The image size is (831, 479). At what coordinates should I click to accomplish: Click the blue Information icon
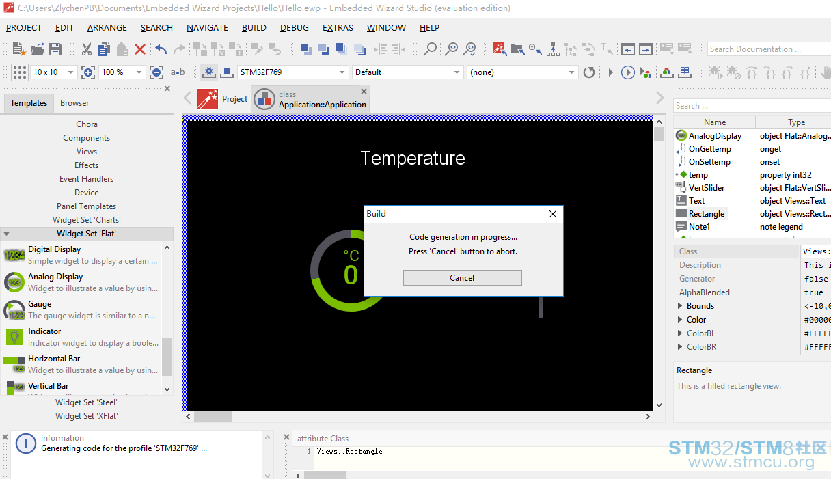[x=25, y=443]
